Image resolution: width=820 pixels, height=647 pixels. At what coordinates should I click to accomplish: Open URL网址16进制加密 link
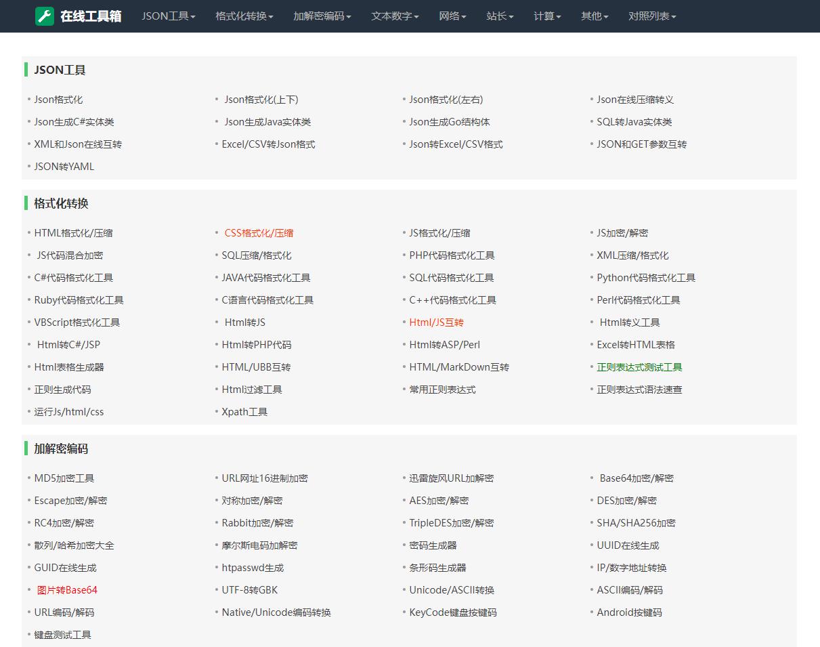tap(265, 478)
